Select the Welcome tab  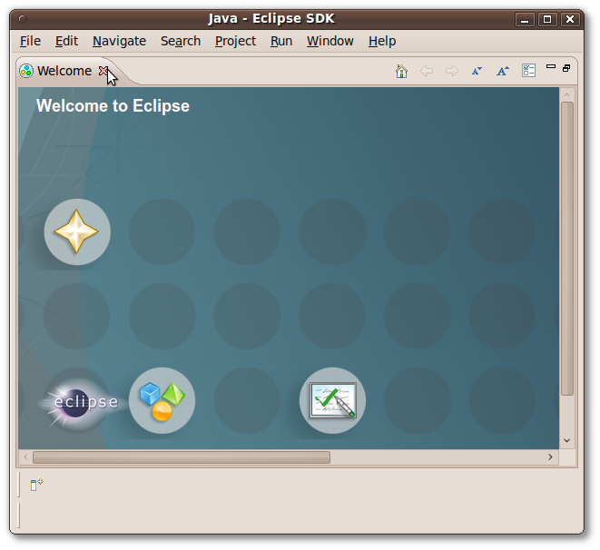point(64,71)
